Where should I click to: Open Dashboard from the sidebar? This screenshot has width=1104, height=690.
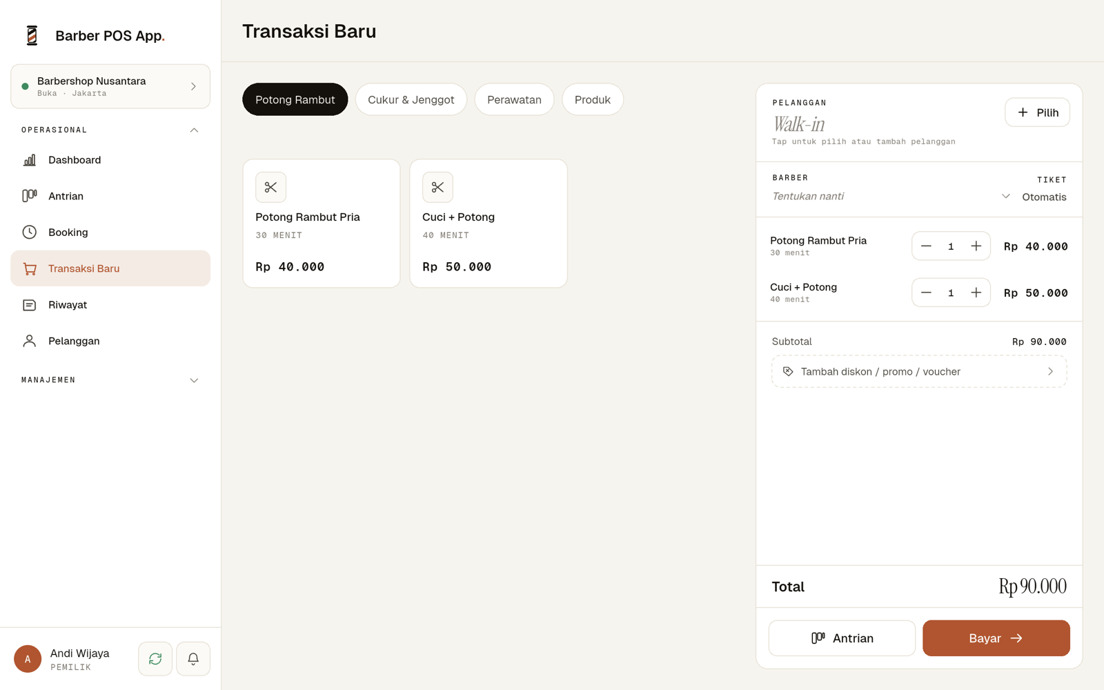(110, 160)
